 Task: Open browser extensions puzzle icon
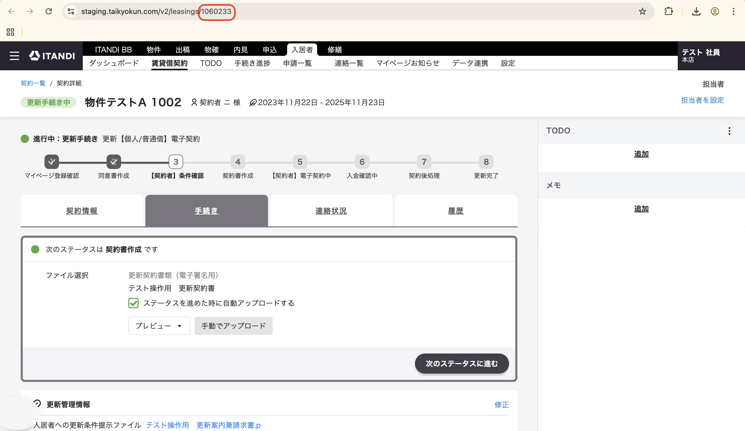668,12
